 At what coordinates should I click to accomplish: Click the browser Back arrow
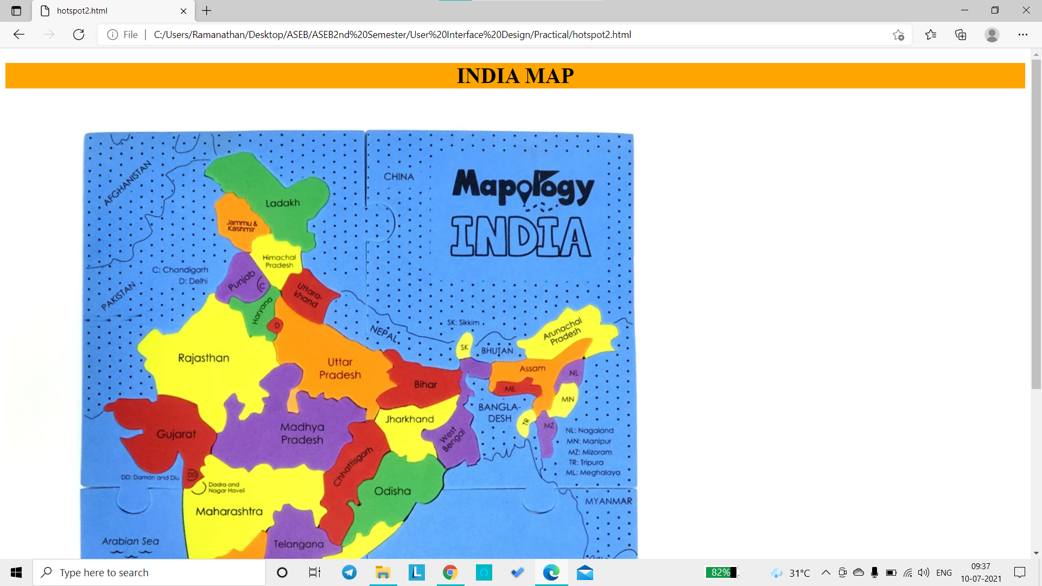coord(19,35)
